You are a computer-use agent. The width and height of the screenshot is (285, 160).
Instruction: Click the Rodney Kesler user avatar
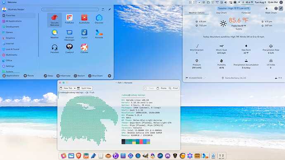pyautogui.click(x=4, y=9)
